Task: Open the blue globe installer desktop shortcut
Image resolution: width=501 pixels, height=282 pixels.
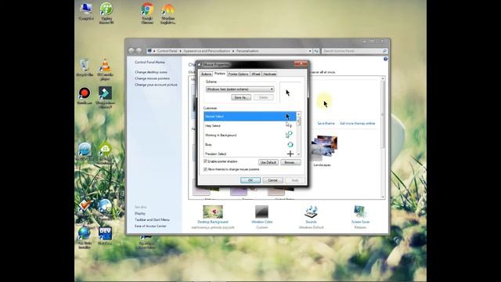Action: (x=85, y=237)
